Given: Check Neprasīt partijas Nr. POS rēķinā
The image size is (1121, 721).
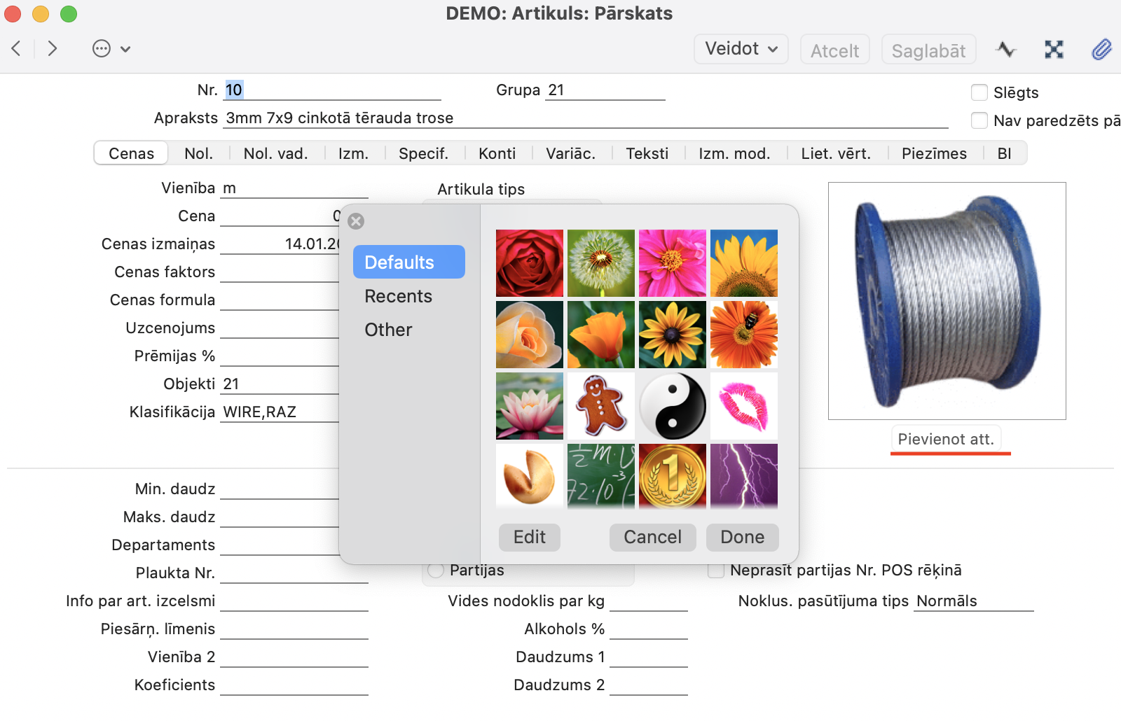Looking at the screenshot, I should click(x=716, y=570).
